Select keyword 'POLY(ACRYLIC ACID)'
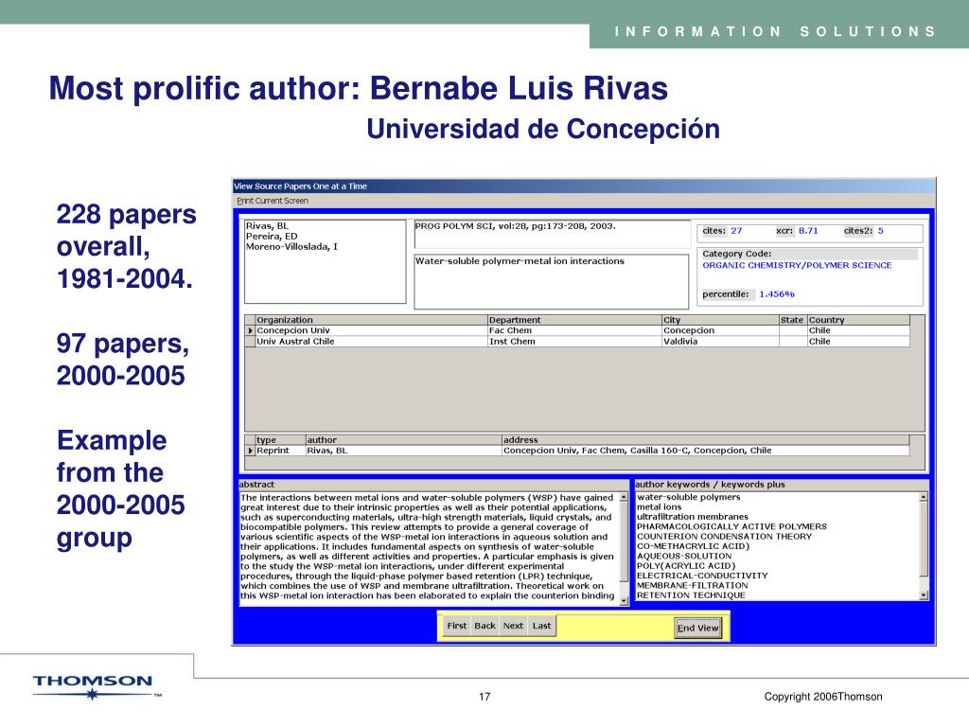969x727 pixels. coord(686,566)
